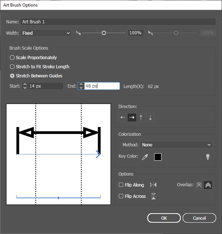
Task: Select Stretch to Fit Stroke Length
Action: click(12, 66)
